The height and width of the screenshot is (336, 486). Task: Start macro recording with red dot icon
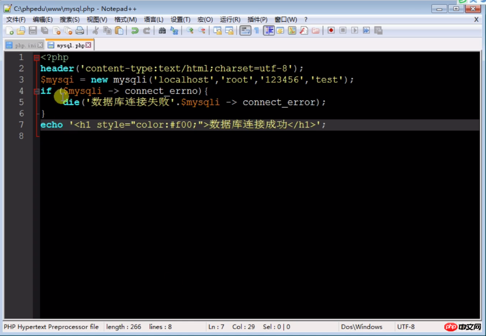[x=331, y=31]
